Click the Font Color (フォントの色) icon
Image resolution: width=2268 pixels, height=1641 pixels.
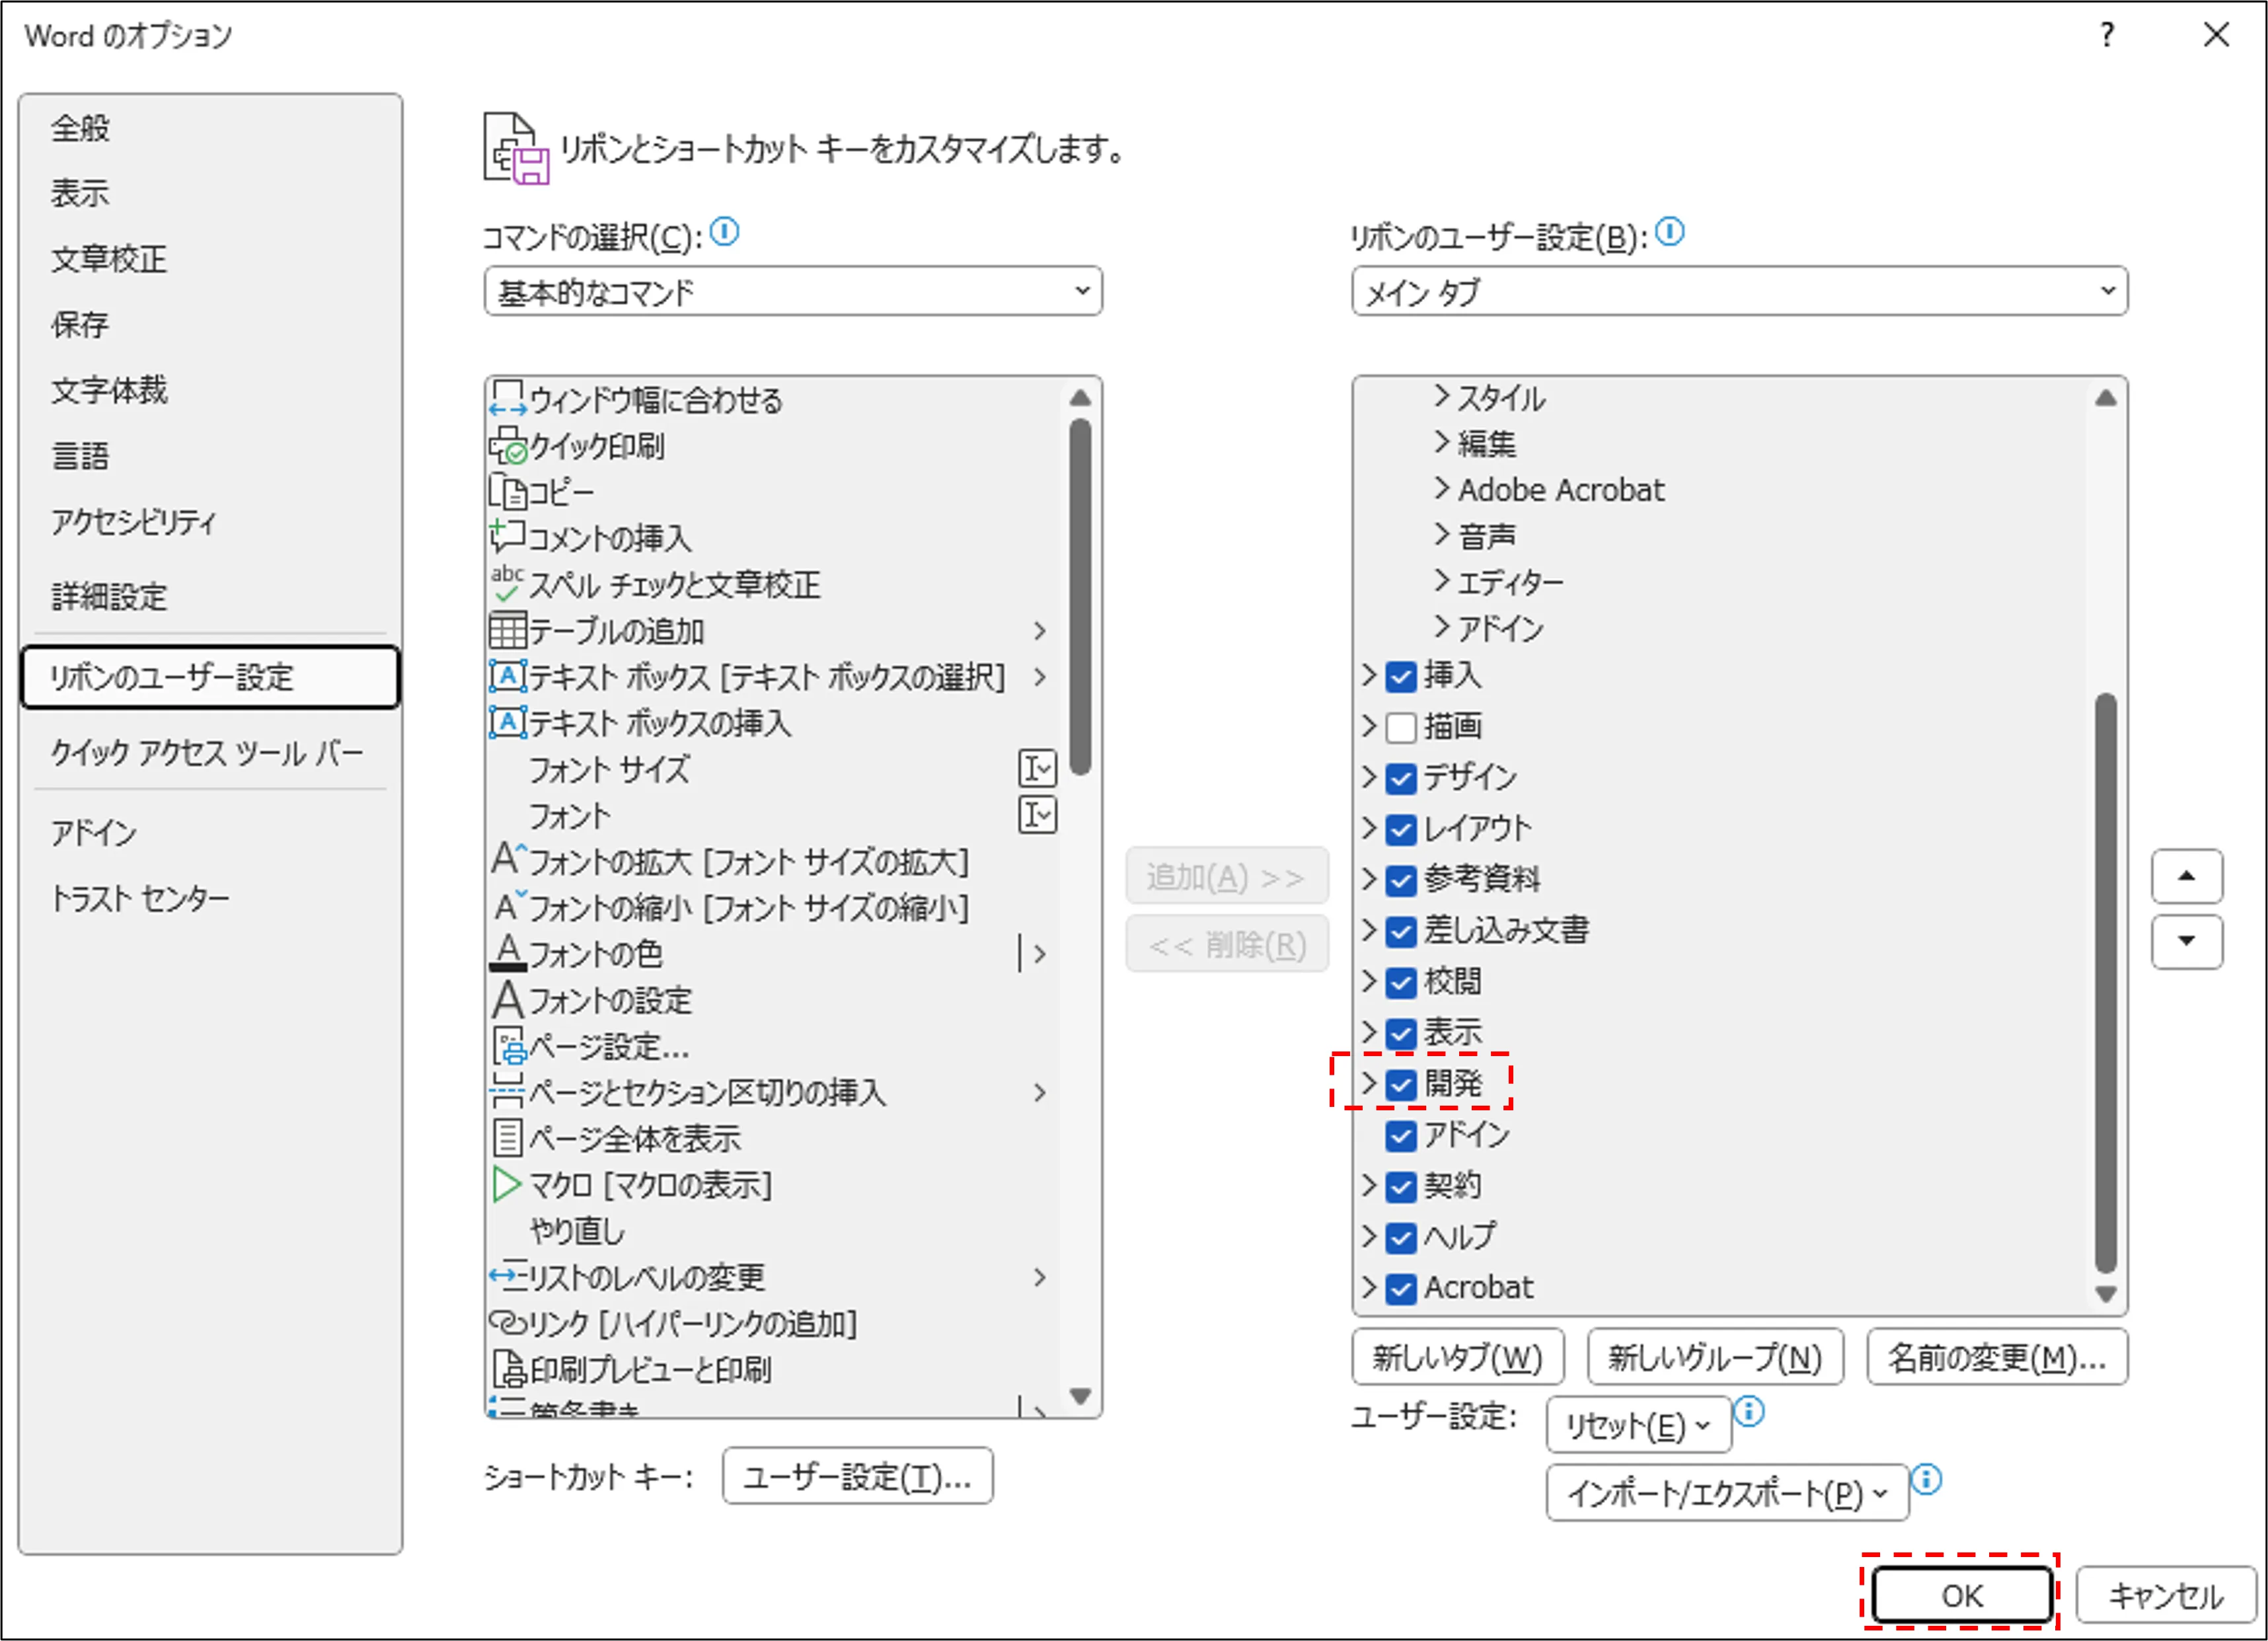(x=508, y=953)
